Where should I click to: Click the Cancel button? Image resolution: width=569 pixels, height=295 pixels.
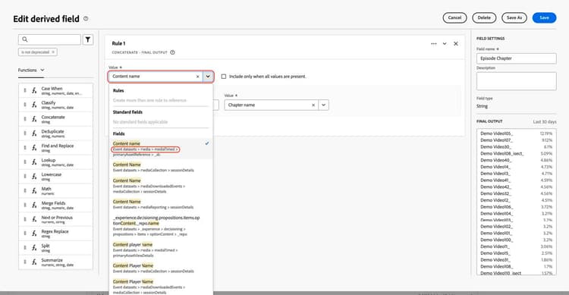454,17
